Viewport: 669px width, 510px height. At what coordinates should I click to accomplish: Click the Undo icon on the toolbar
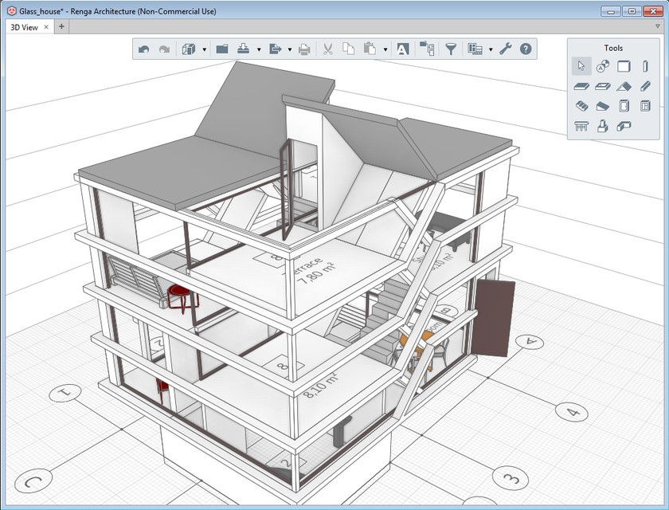tap(144, 49)
